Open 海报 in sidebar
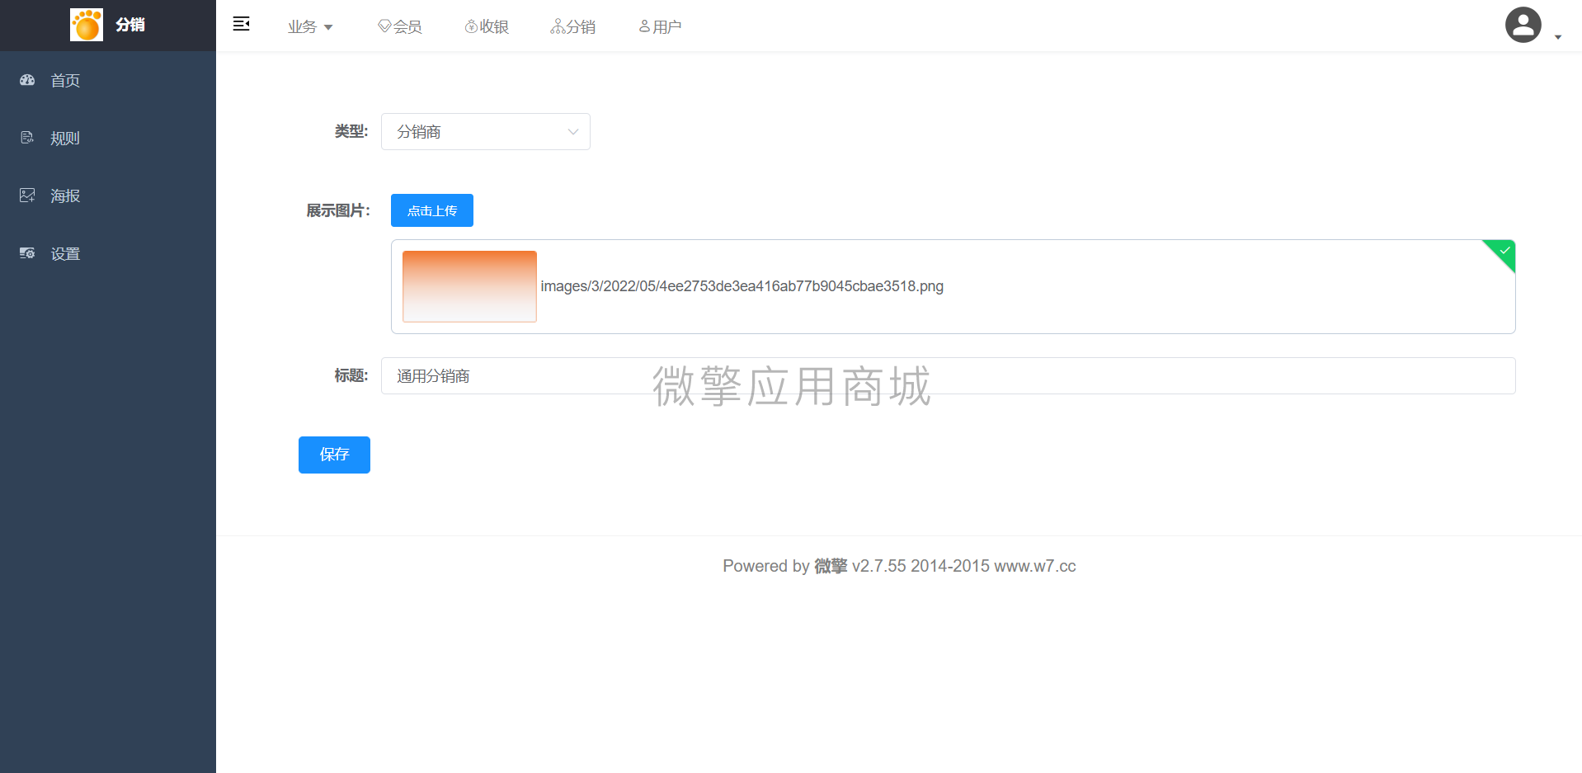Image resolution: width=1582 pixels, height=773 pixels. pos(108,196)
